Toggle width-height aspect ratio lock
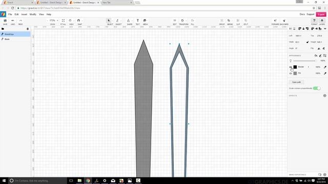The image size is (328, 184). 307,42
